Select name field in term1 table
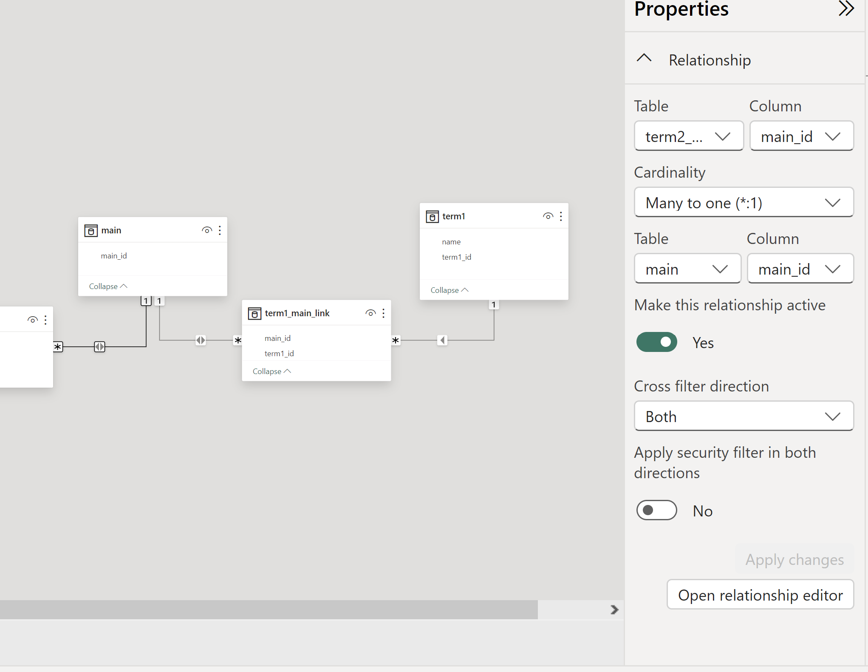Viewport: 868px width, 672px height. (x=451, y=241)
